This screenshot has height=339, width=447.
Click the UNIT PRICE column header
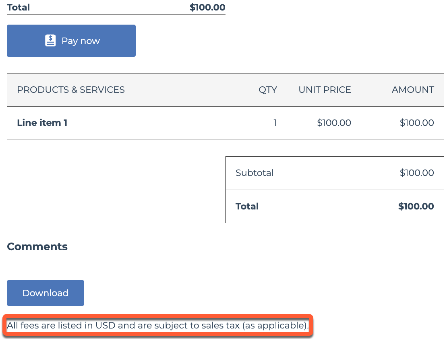325,90
